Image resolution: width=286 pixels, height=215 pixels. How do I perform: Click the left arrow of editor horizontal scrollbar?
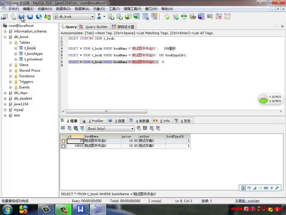coord(63,111)
